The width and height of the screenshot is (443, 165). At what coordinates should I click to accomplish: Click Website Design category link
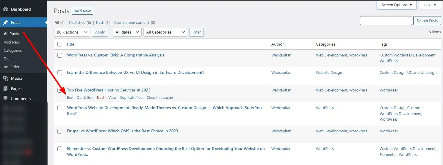[x=329, y=72]
